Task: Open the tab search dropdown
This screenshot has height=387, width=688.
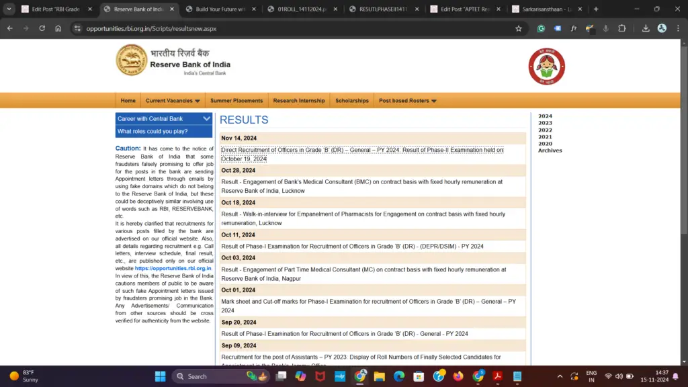Action: (9, 9)
